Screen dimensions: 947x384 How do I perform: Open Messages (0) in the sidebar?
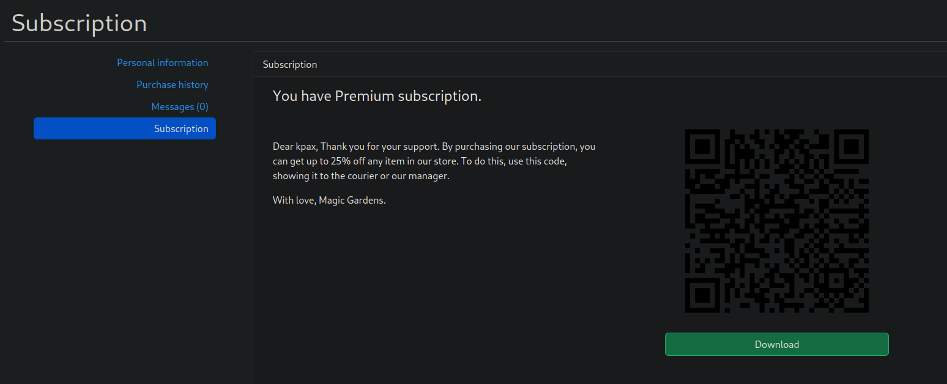(179, 107)
